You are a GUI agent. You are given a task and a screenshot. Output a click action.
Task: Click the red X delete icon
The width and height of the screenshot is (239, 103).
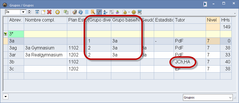coord(49,12)
